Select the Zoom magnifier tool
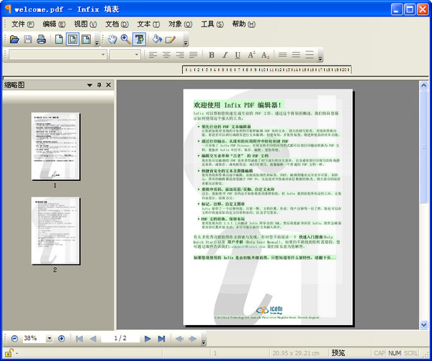Viewport: 432px width, 361px height. click(x=125, y=39)
